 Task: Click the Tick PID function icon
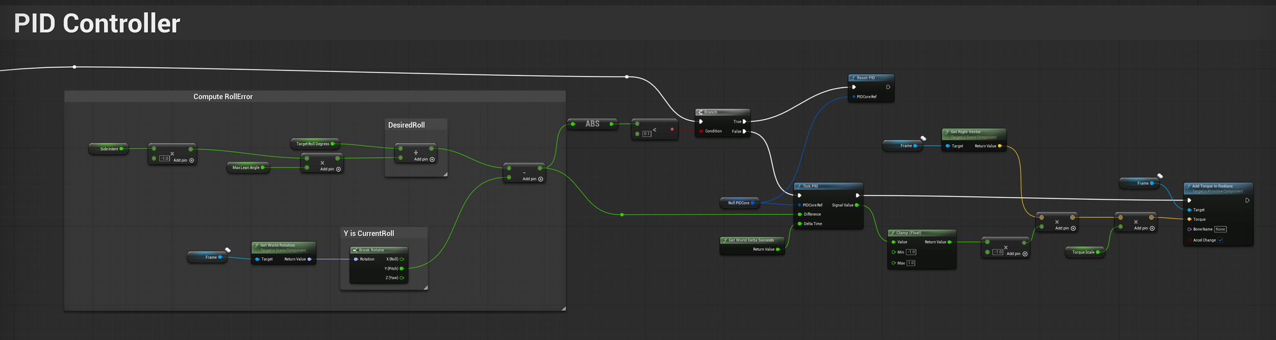click(799, 186)
